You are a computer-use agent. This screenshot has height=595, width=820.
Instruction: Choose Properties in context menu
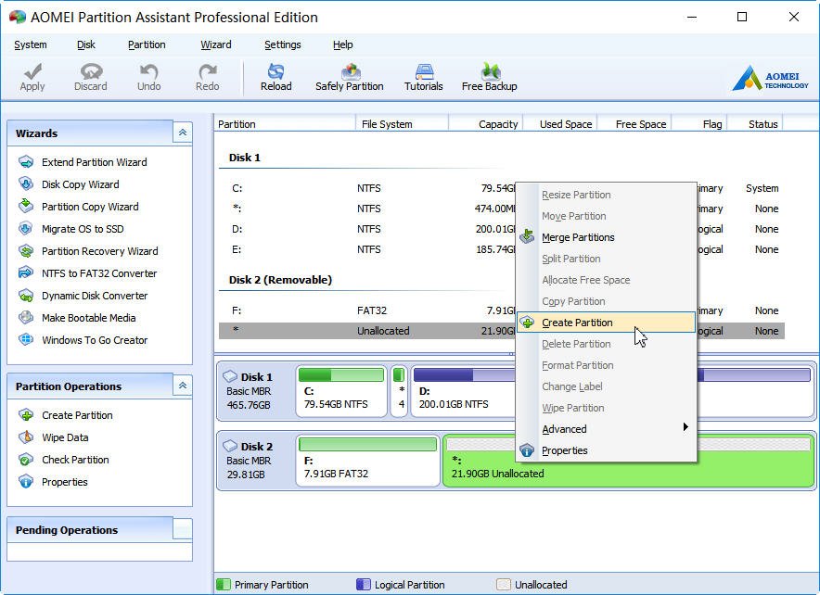(606, 450)
